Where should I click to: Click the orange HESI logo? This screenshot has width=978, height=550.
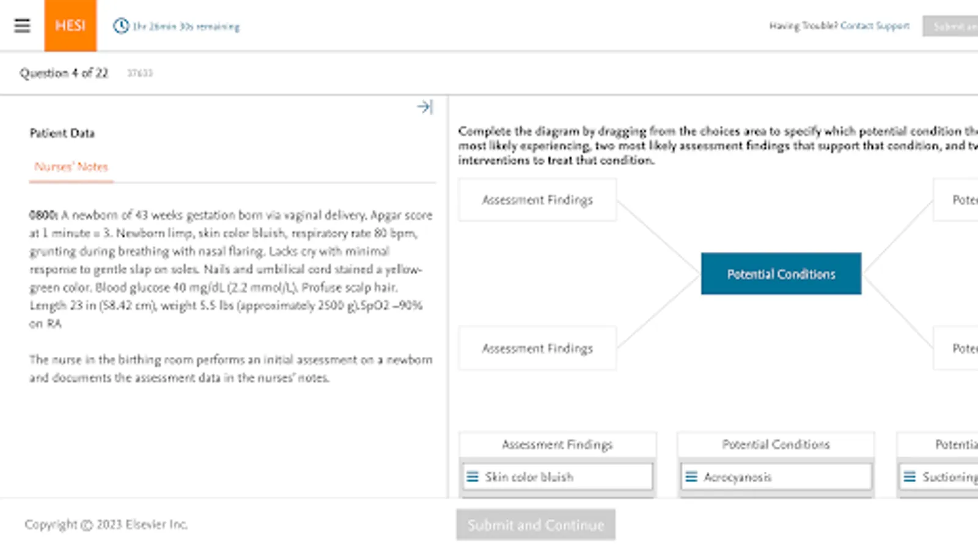coord(70,26)
